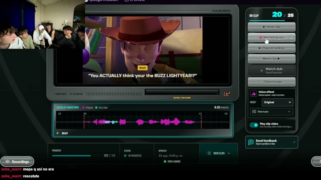
Task: Click the yellow WOODY speaker label
Action: [142, 68]
